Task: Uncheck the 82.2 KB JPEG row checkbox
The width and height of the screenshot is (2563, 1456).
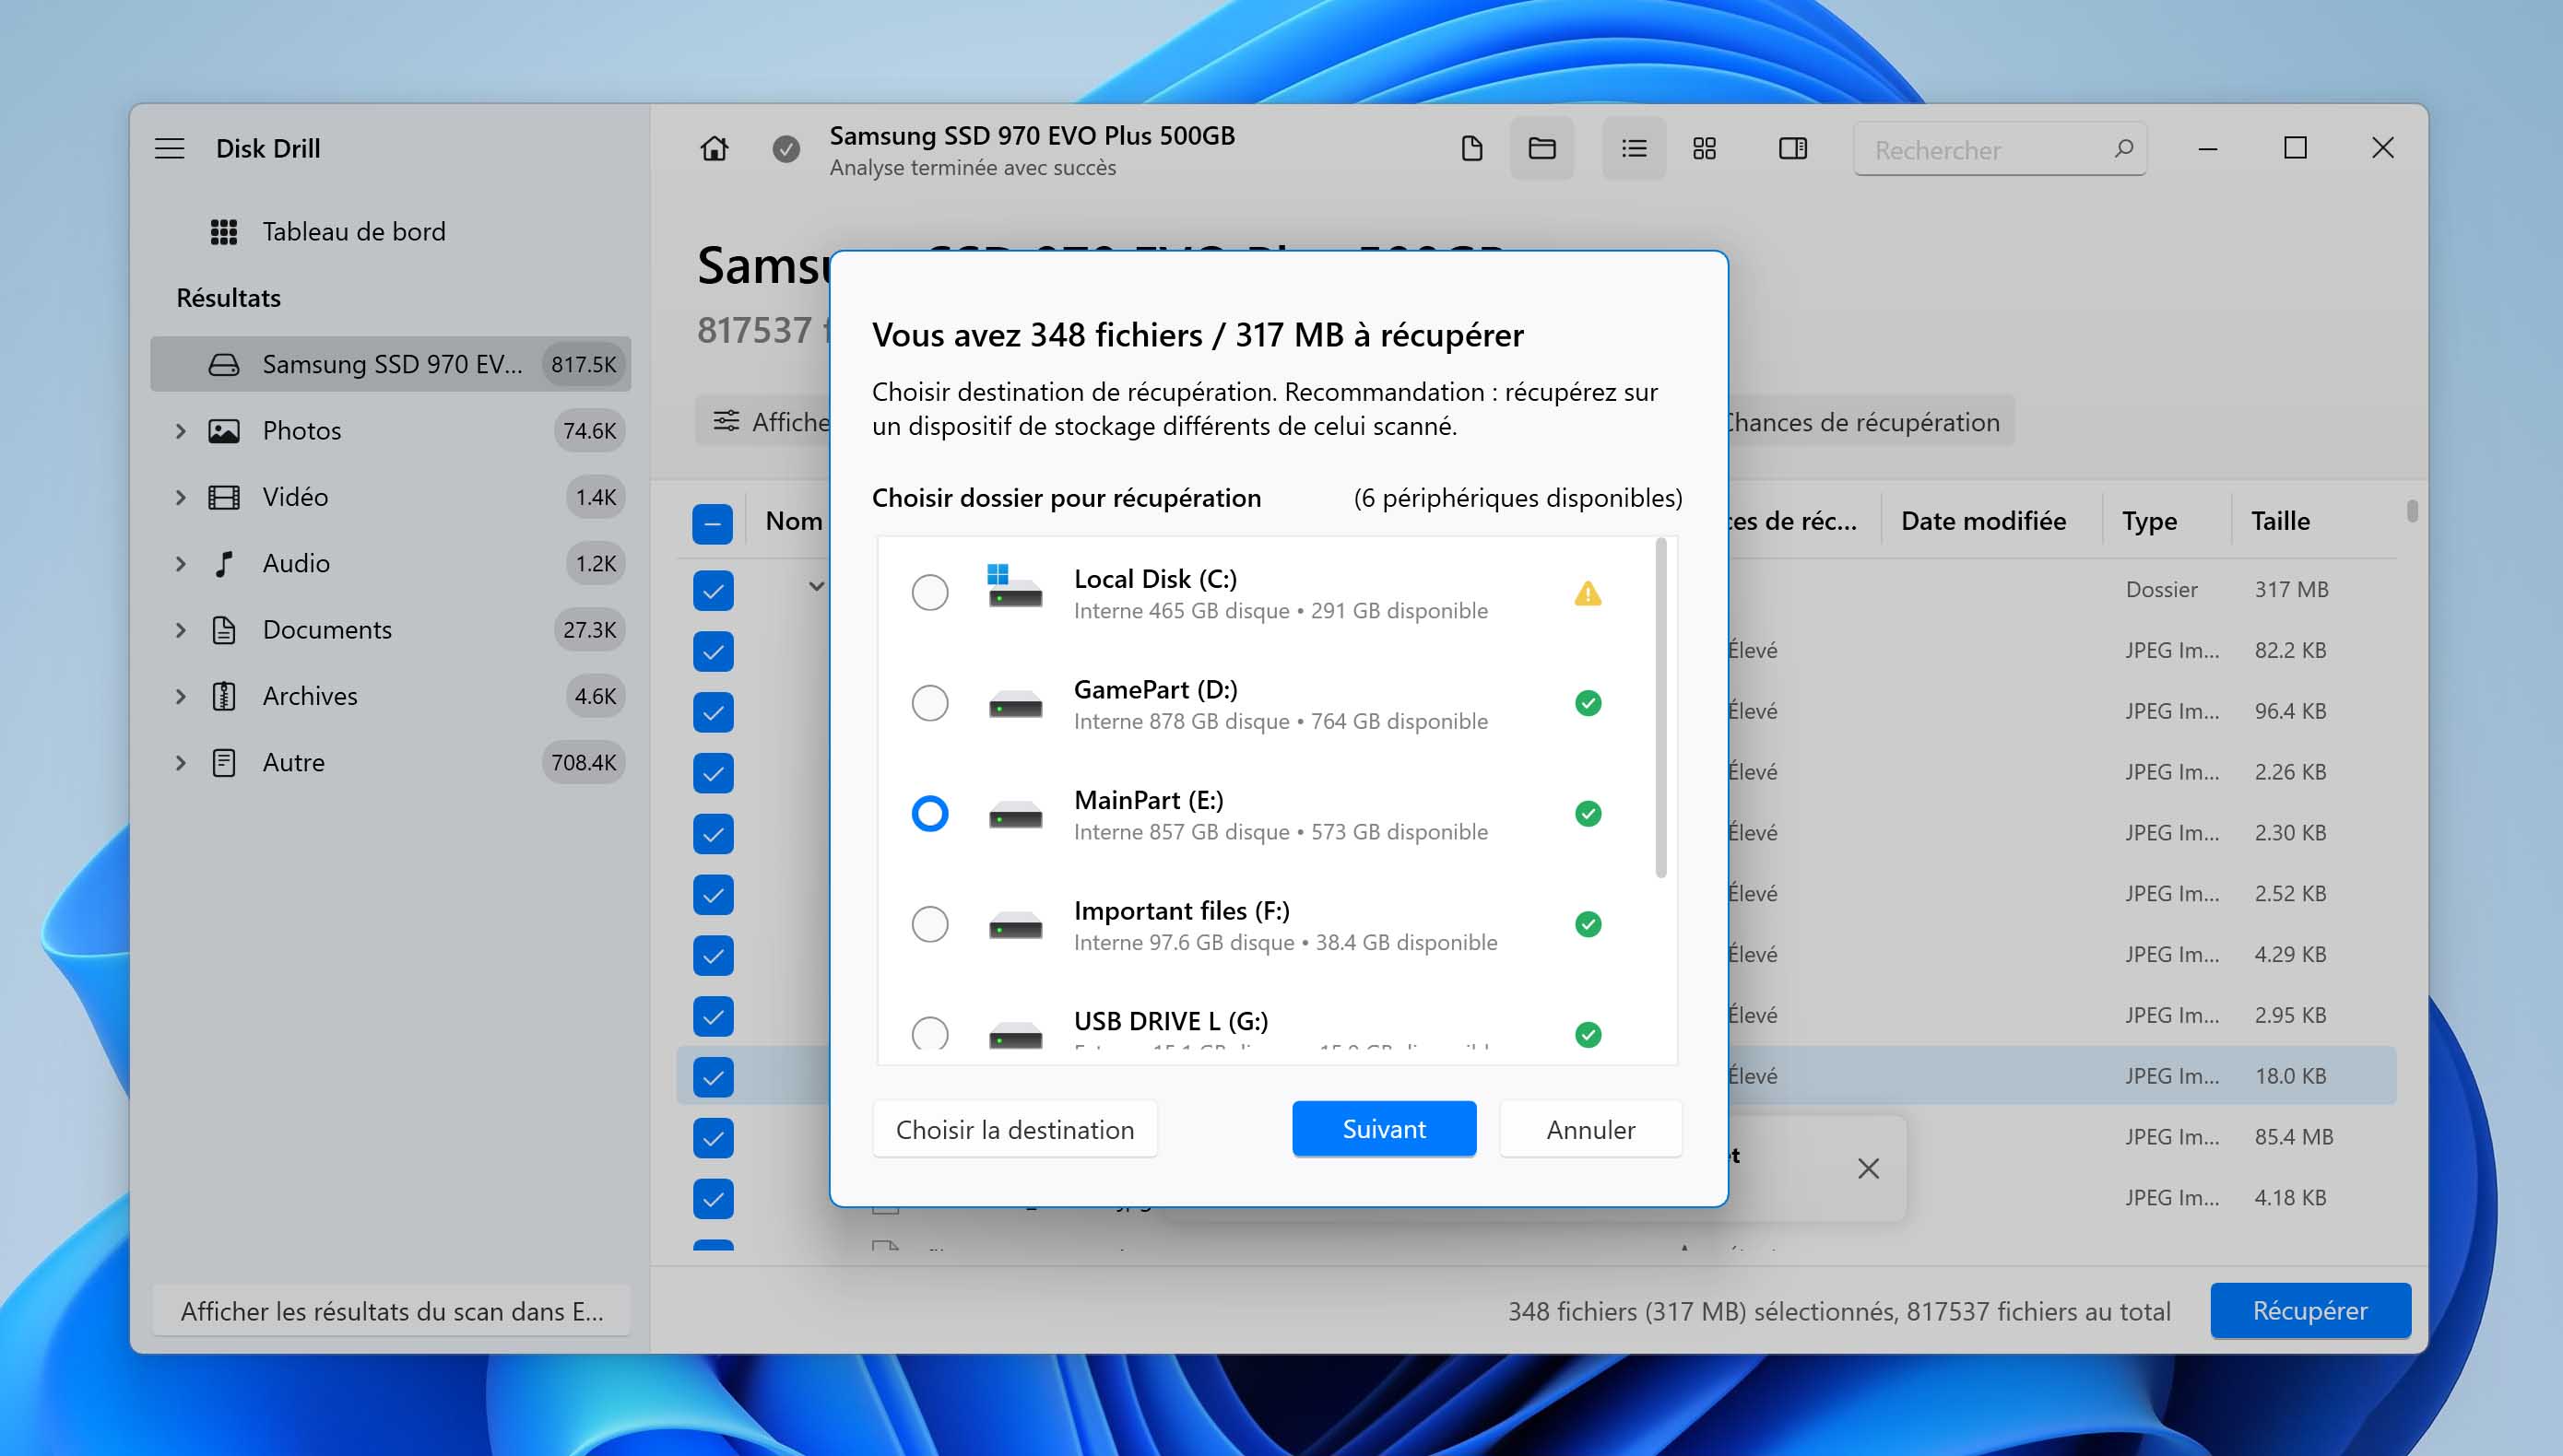Action: [713, 651]
